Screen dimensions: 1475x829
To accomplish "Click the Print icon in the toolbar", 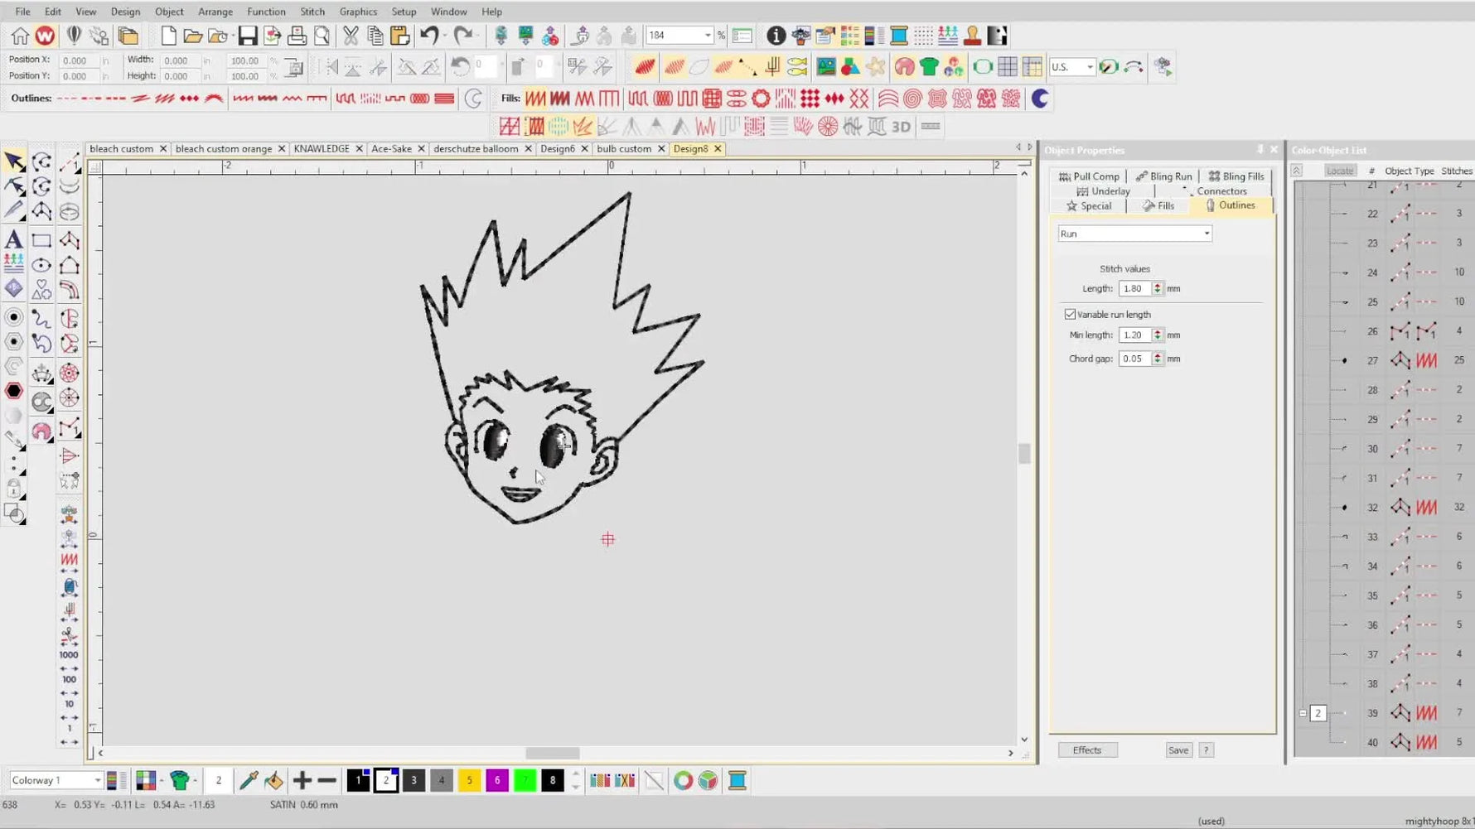I will [297, 36].
